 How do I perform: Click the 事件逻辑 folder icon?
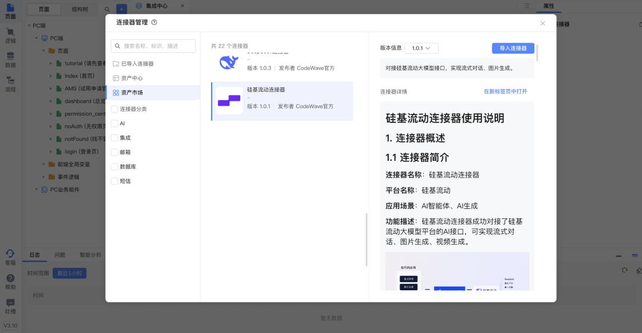(52, 177)
